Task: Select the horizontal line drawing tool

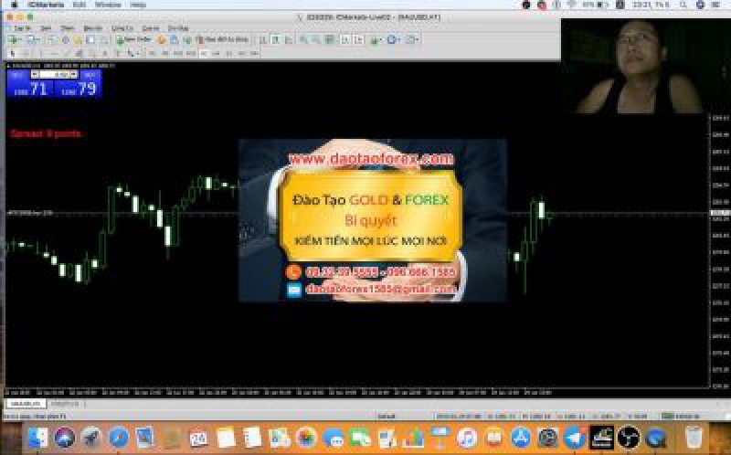Action: pos(54,53)
